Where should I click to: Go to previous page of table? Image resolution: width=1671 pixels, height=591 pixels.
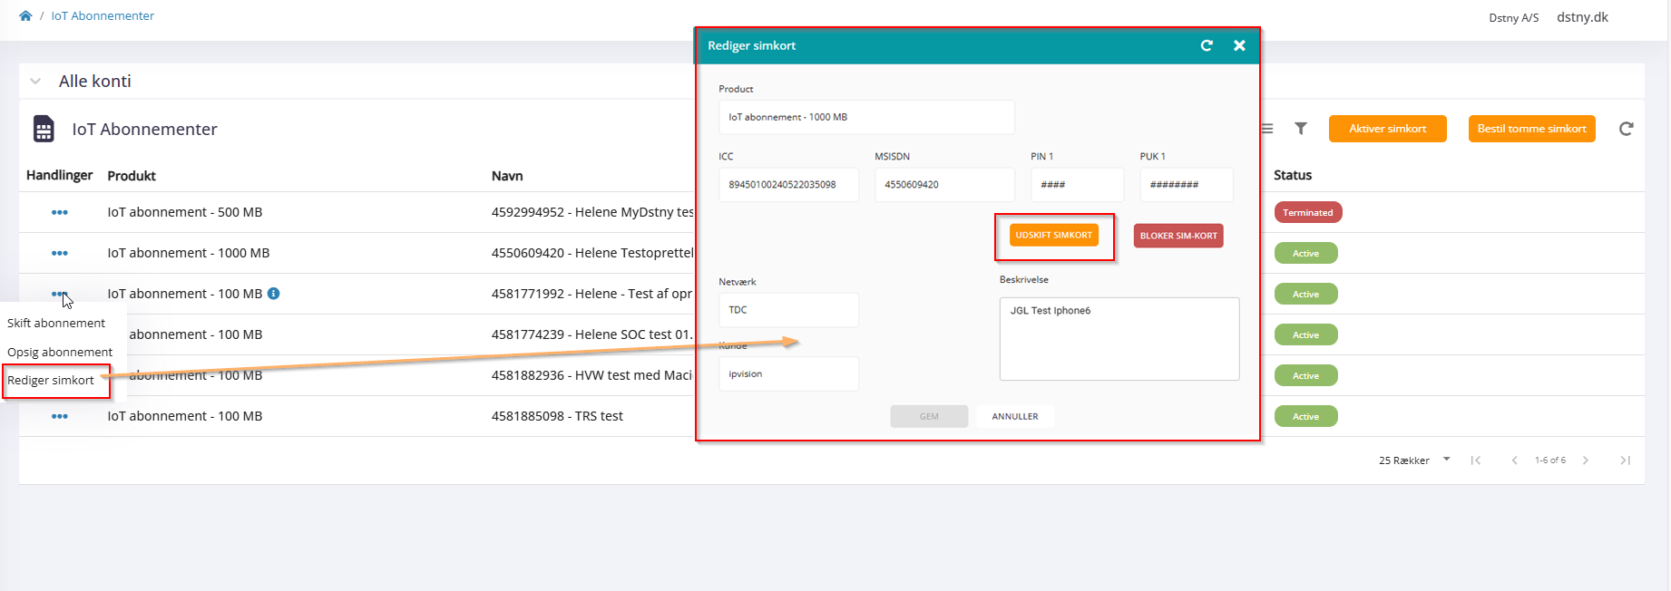pyautogui.click(x=1514, y=460)
